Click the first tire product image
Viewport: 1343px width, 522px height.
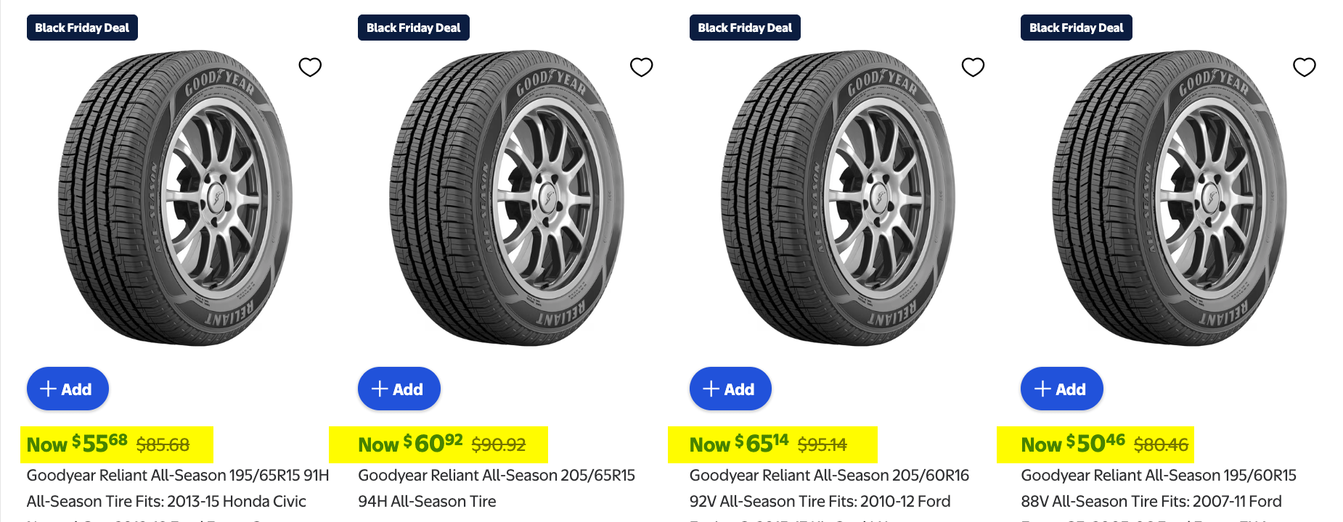coord(176,198)
